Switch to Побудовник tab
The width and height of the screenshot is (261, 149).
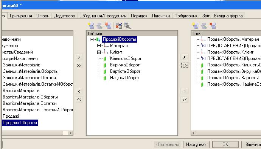186,16
